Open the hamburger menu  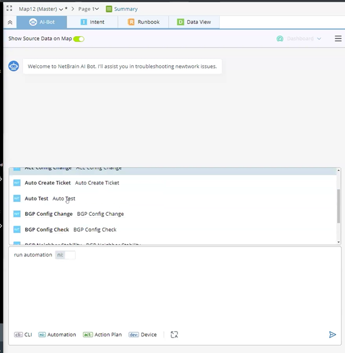click(x=338, y=38)
